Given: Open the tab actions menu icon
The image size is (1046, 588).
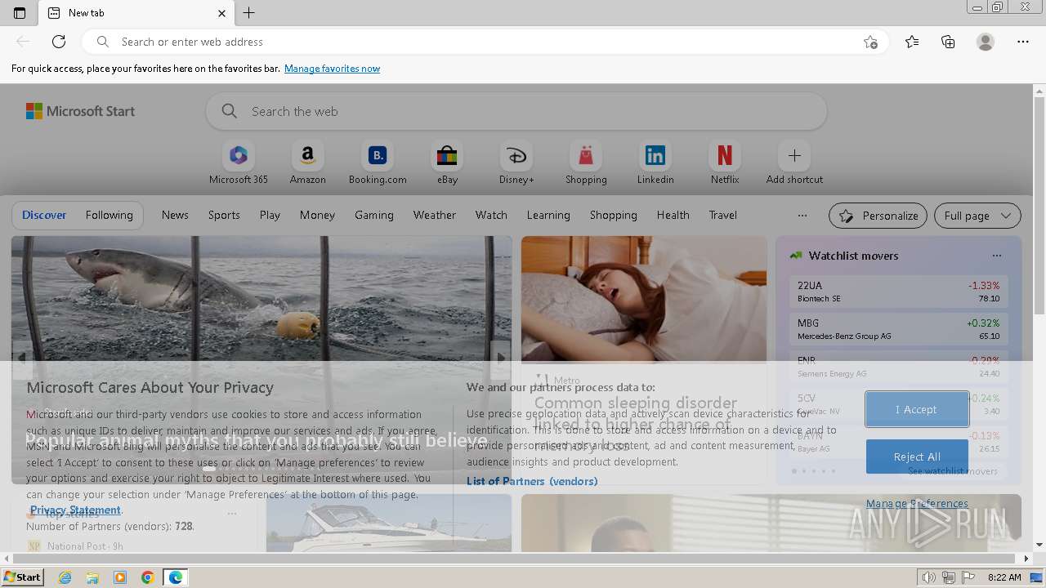Looking at the screenshot, I should coord(20,13).
